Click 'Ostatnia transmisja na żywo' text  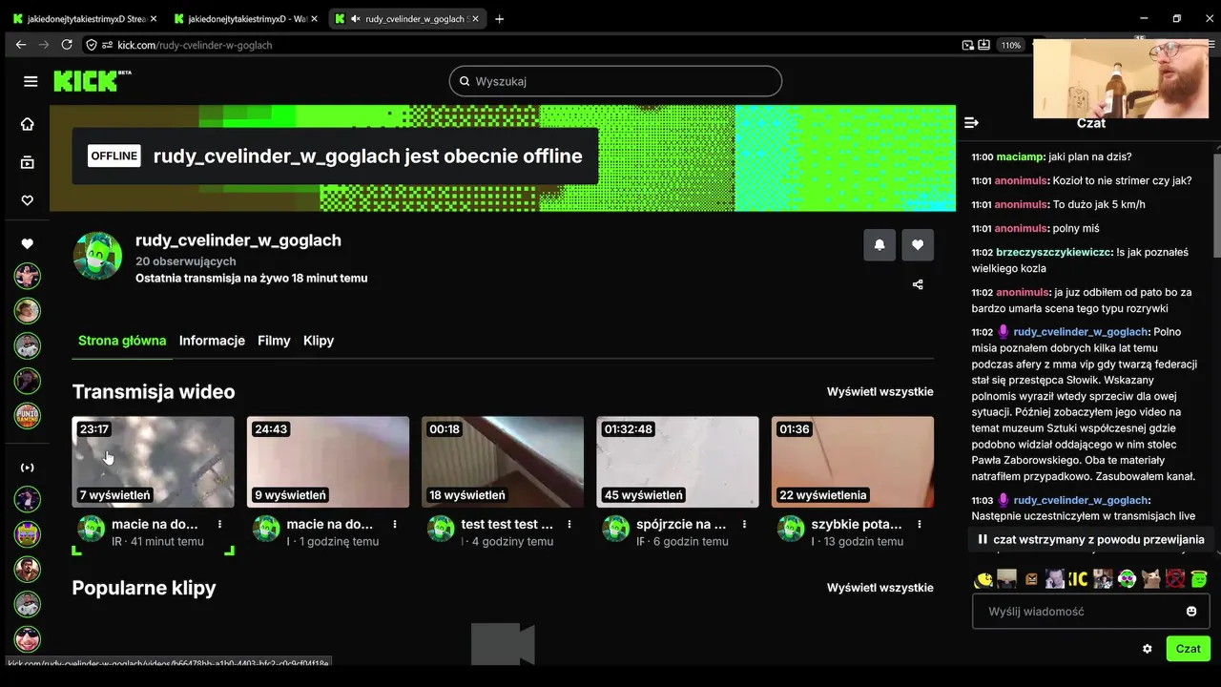[x=251, y=279]
